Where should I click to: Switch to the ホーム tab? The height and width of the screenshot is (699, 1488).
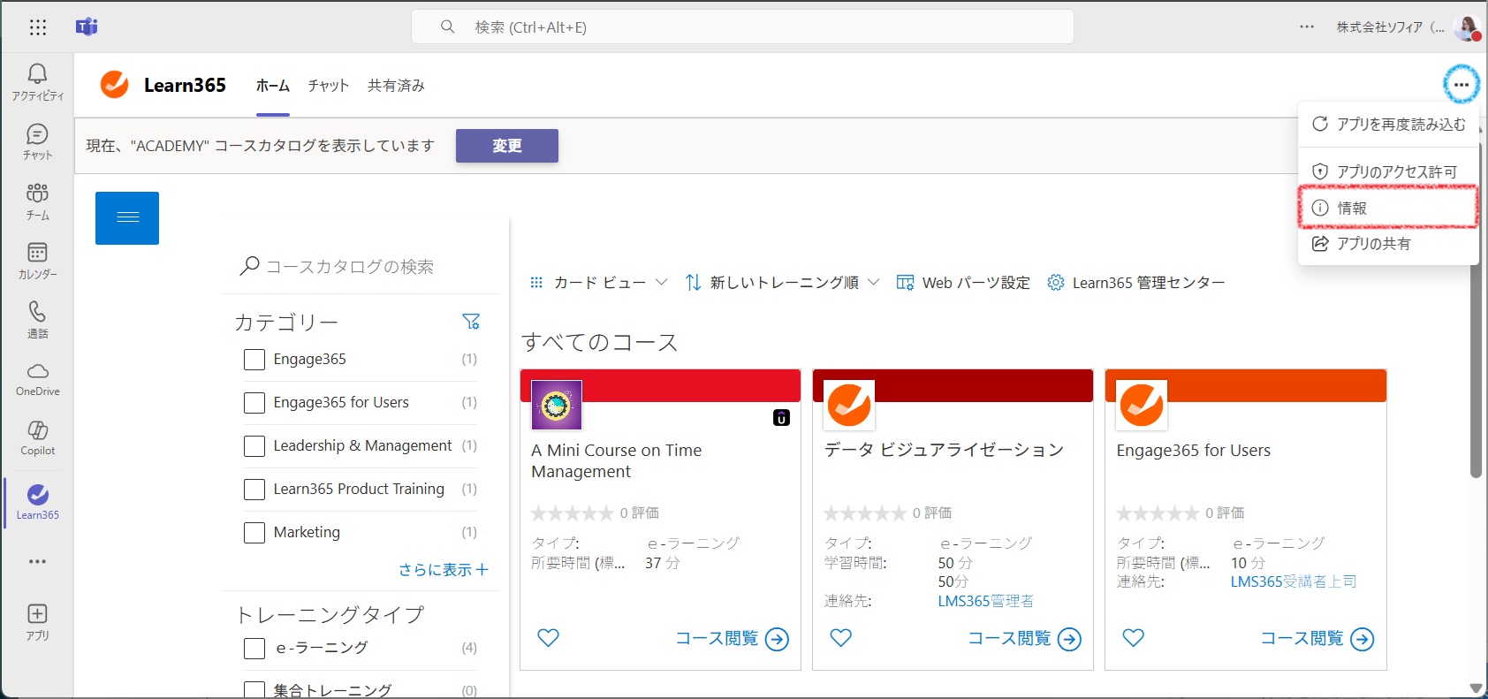coord(273,86)
